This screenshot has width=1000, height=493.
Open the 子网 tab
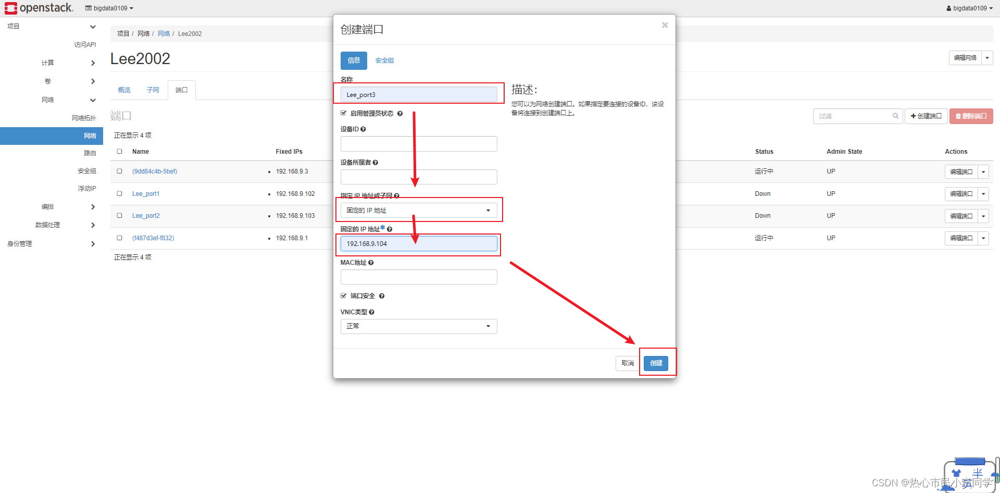(x=153, y=90)
